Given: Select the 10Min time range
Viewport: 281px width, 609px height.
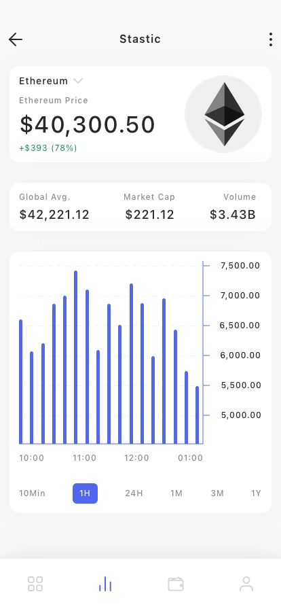Looking at the screenshot, I should click(32, 493).
